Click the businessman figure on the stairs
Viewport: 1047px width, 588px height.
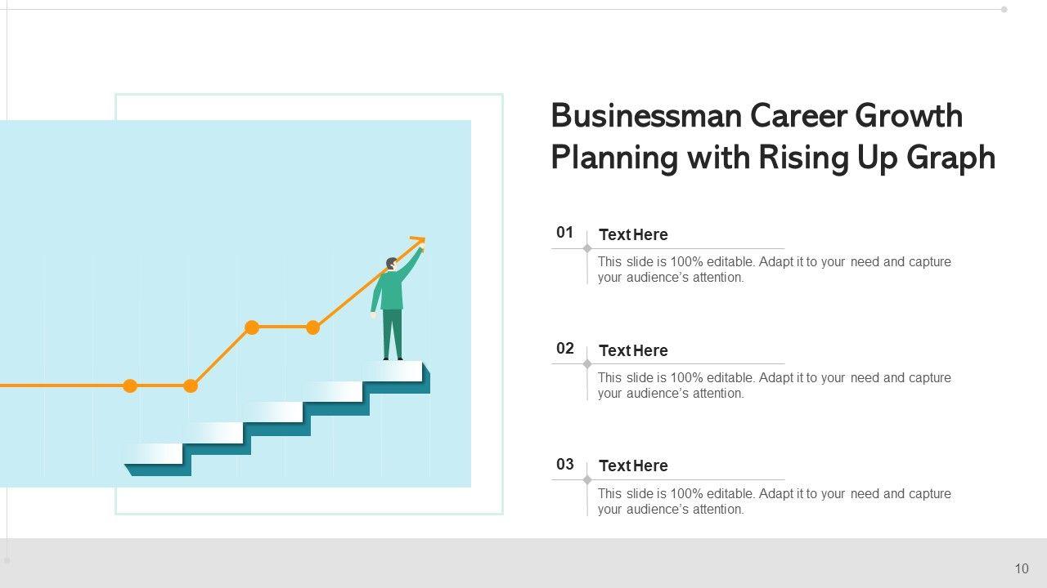(x=393, y=310)
